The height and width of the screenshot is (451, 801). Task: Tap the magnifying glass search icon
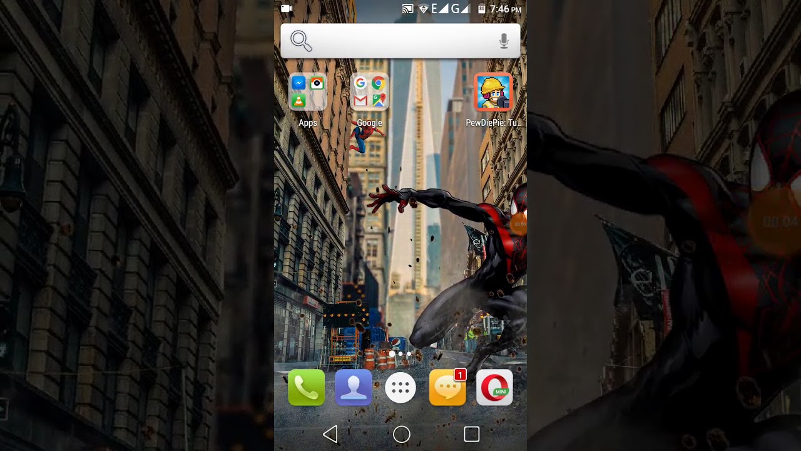point(301,41)
